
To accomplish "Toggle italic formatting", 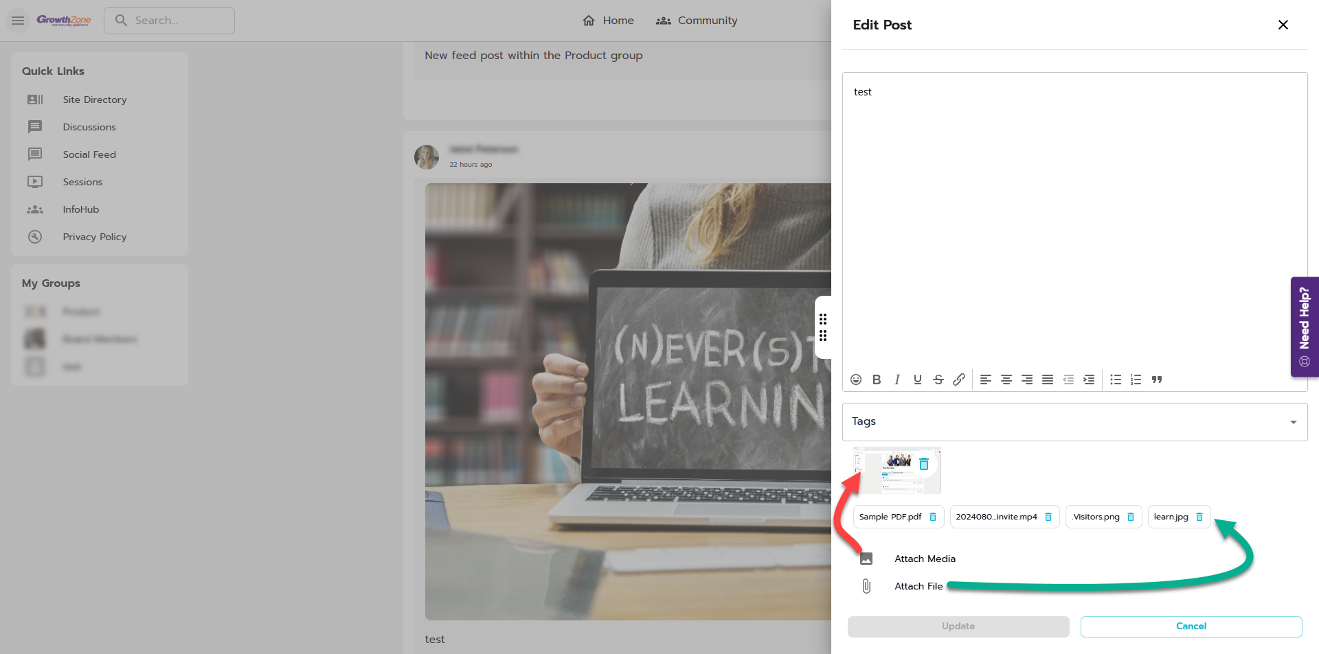I will (x=897, y=379).
